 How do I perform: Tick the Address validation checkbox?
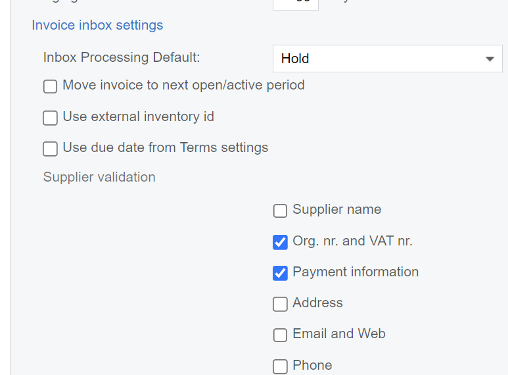280,304
